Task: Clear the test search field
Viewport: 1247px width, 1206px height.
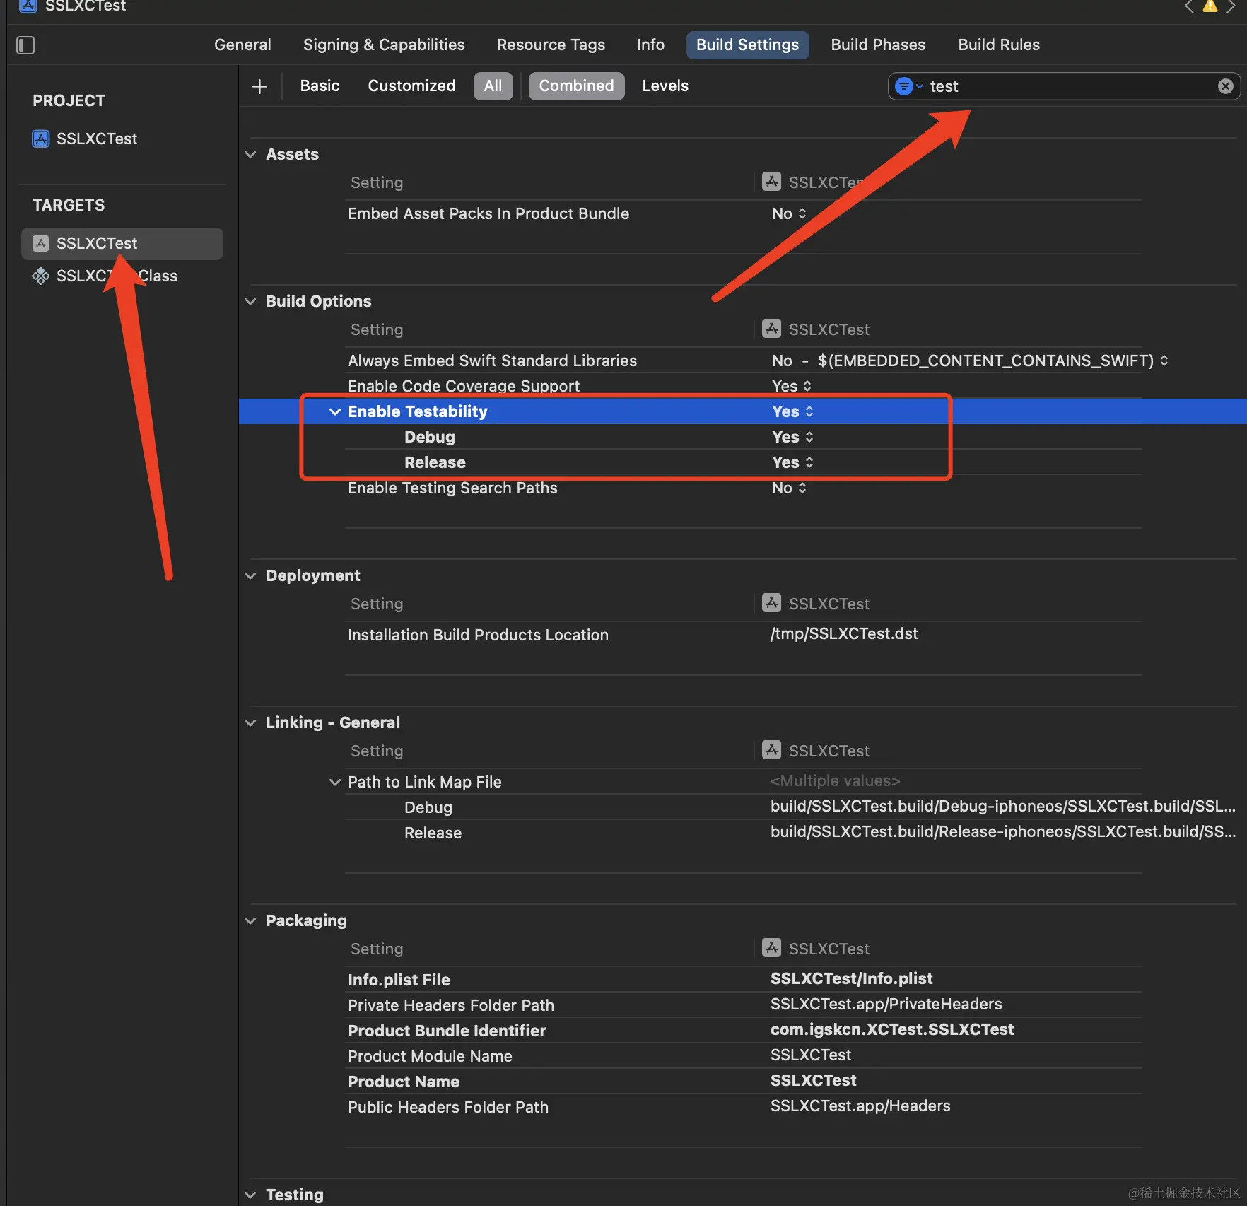Action: (x=1225, y=86)
